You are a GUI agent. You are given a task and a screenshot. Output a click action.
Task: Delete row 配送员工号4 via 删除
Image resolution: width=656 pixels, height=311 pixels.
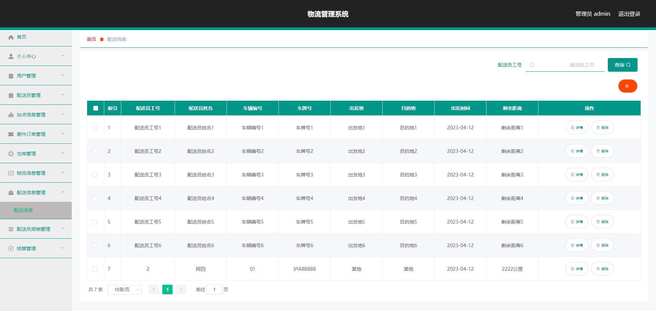pos(602,198)
